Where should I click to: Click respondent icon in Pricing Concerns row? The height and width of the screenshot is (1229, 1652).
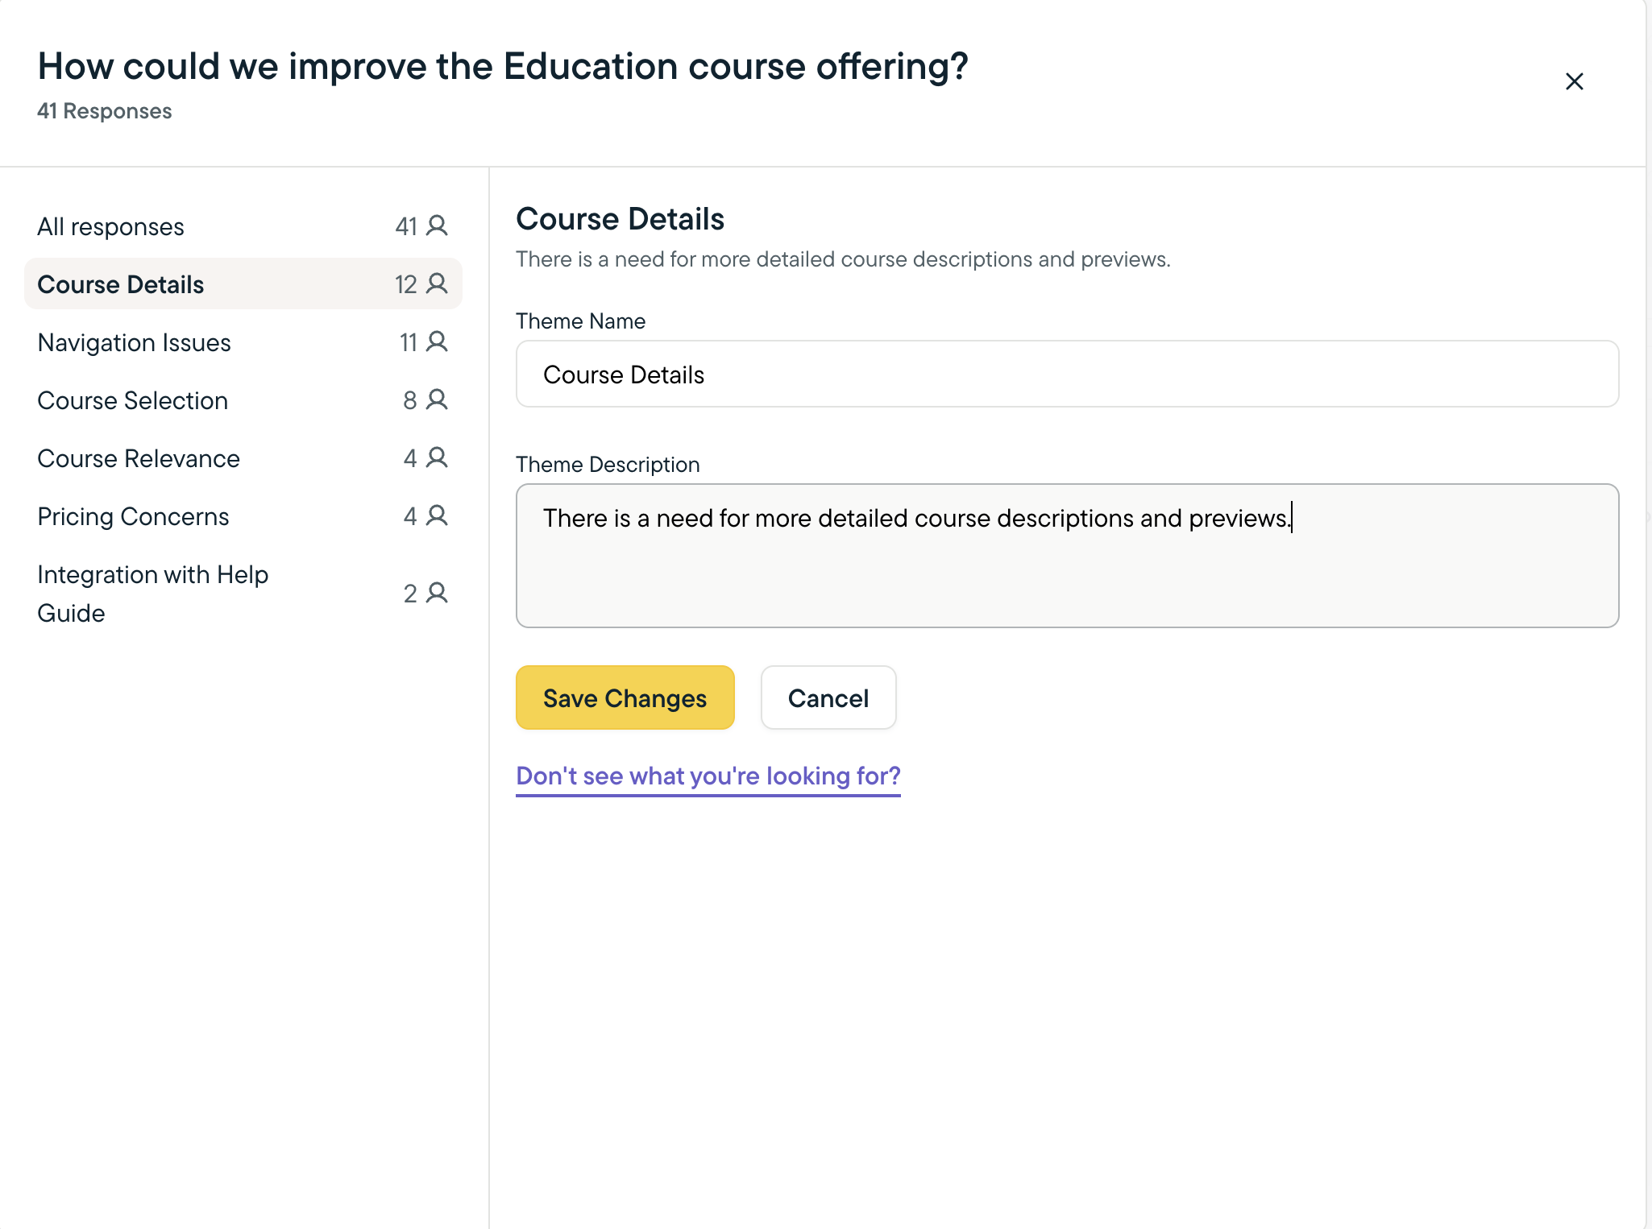tap(437, 515)
